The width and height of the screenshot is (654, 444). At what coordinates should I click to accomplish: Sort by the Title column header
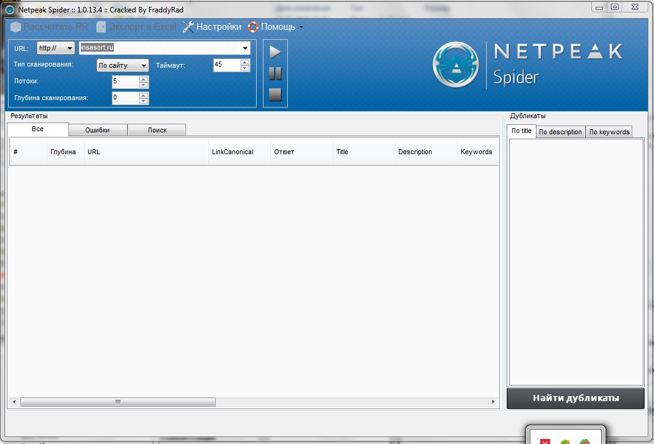tap(364, 152)
